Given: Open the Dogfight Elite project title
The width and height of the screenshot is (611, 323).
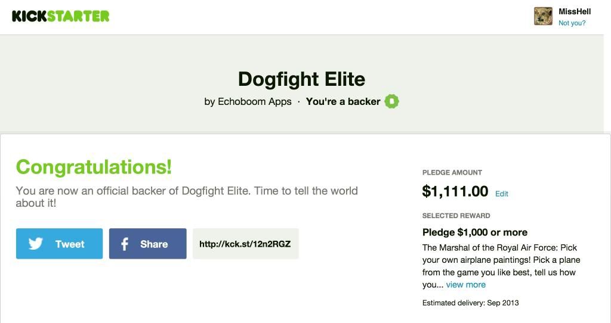Looking at the screenshot, I should click(301, 79).
